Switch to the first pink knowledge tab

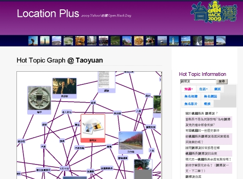point(188,89)
